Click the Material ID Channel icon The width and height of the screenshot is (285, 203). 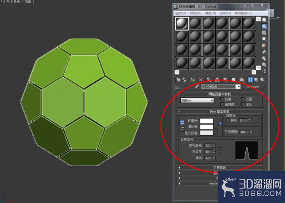click(233, 79)
